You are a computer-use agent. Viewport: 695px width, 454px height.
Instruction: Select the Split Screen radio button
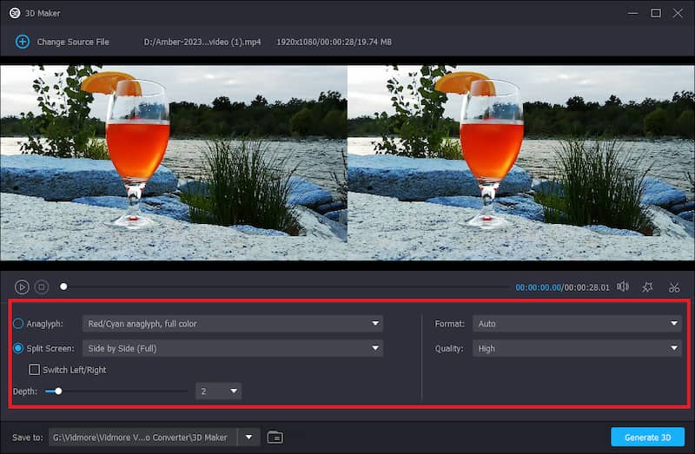(x=18, y=348)
